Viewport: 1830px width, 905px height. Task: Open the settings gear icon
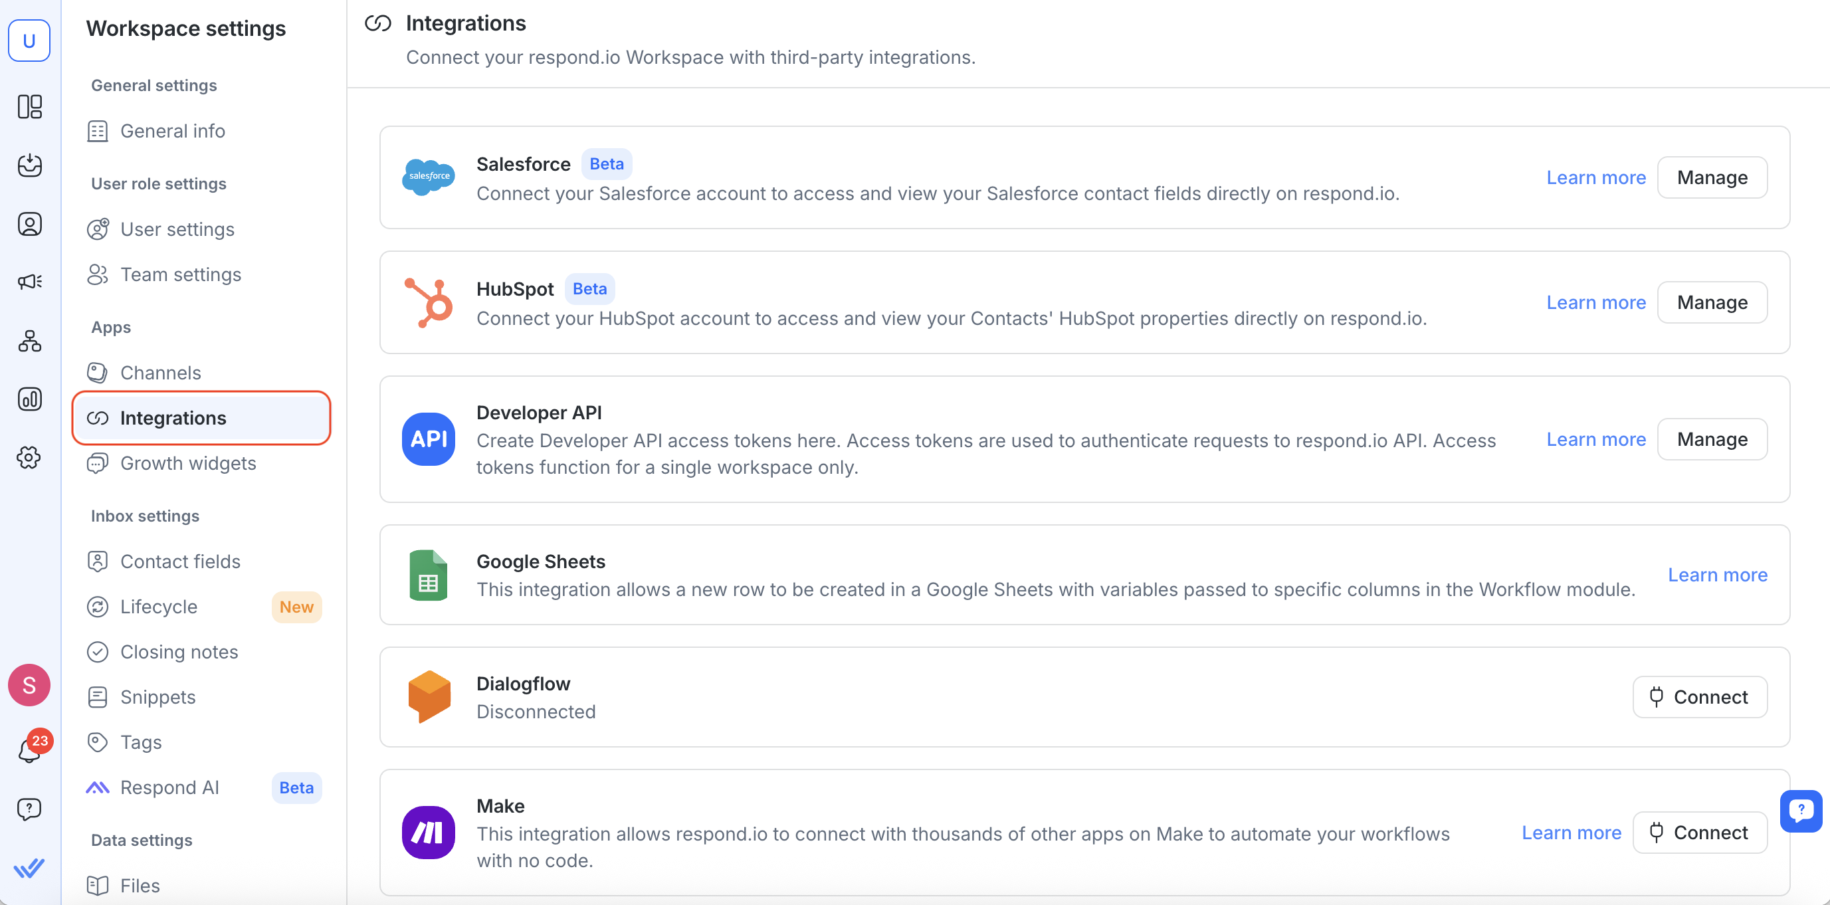tap(29, 457)
